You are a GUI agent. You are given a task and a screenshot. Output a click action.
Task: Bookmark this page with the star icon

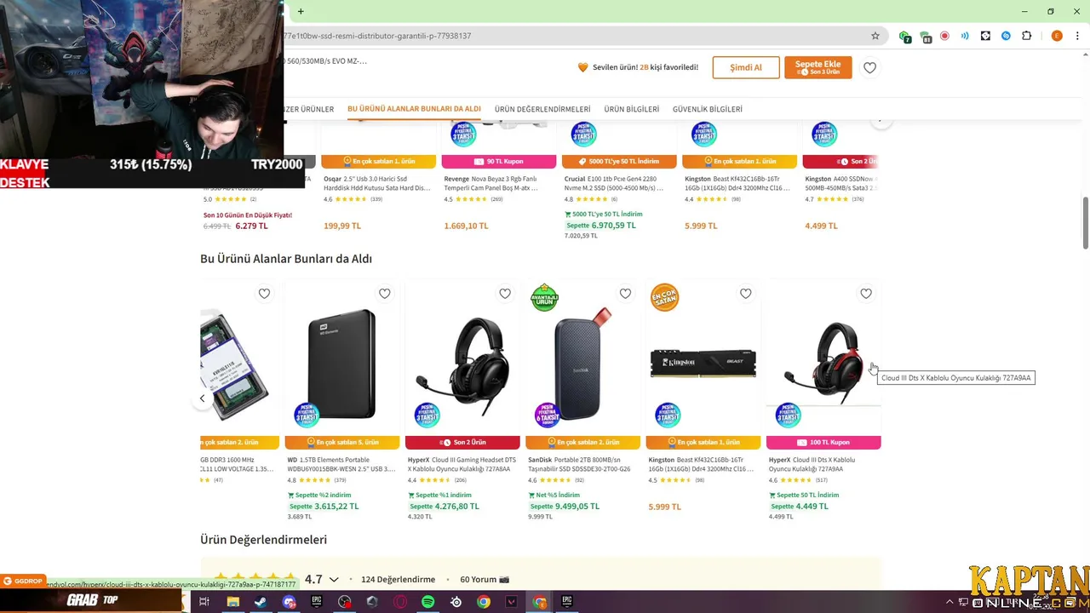pyautogui.click(x=875, y=36)
